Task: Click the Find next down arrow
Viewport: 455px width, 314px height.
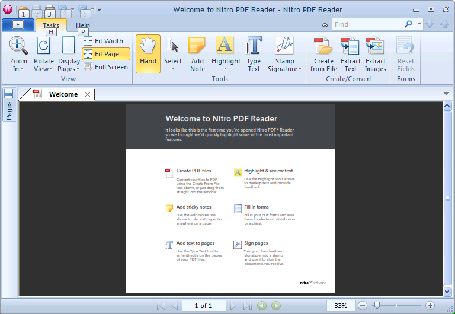Action: tap(430, 24)
